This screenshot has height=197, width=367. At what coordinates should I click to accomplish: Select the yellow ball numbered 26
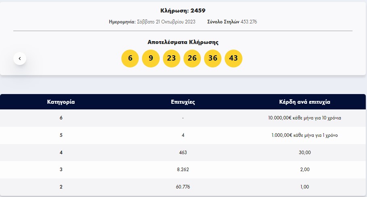tap(192, 59)
